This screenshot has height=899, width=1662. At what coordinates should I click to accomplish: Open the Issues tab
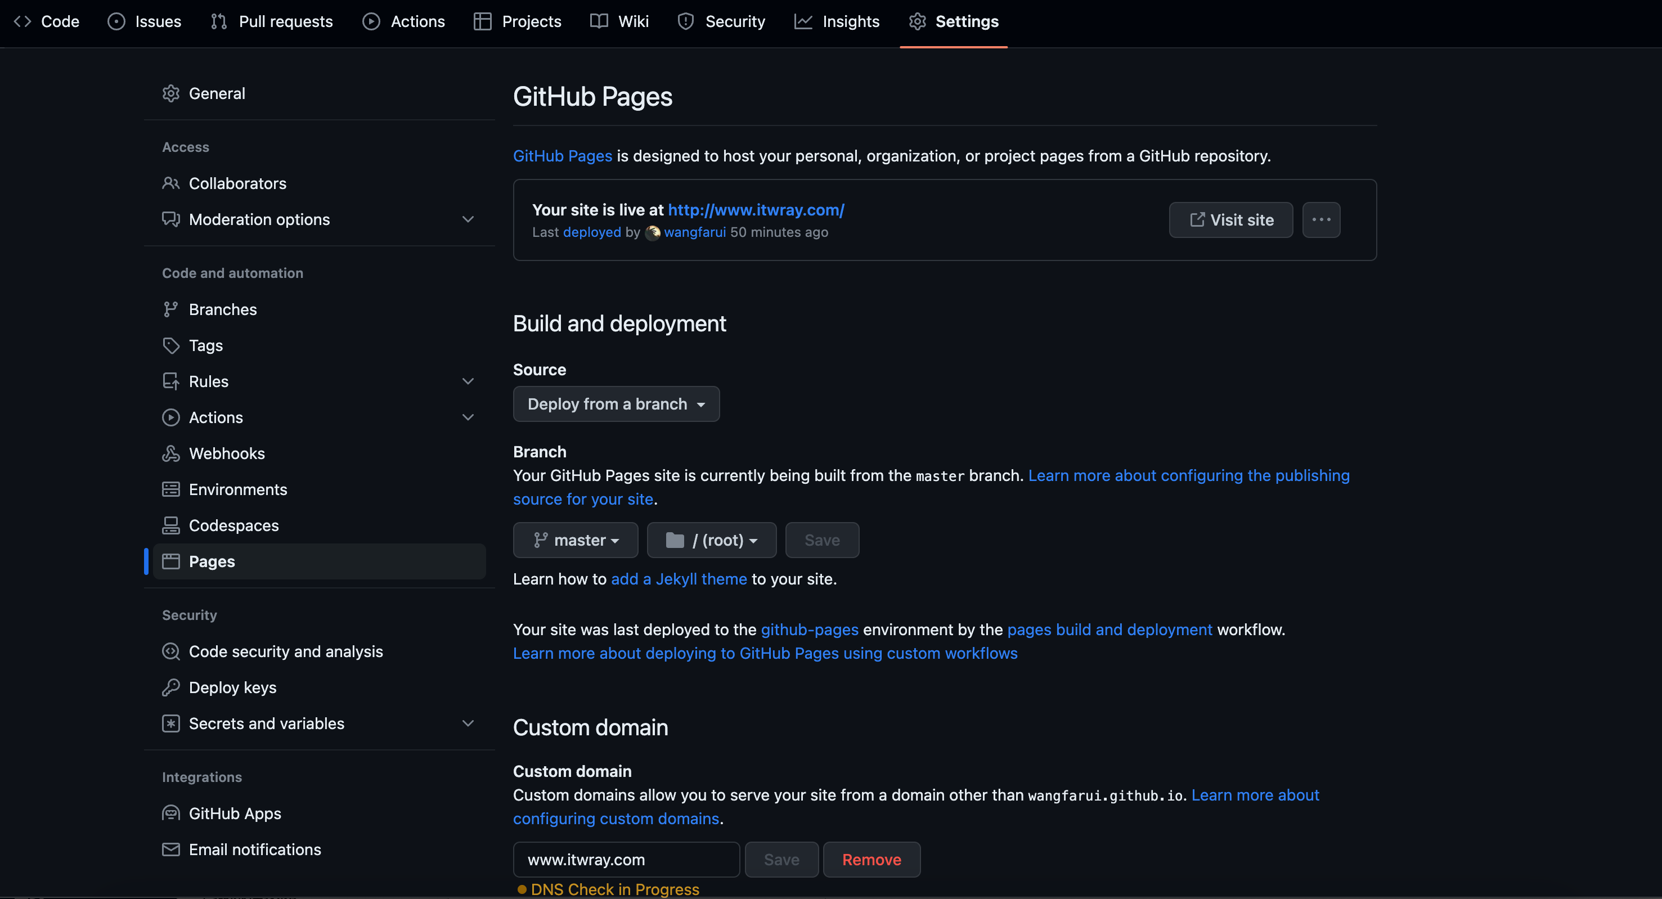pos(145,21)
